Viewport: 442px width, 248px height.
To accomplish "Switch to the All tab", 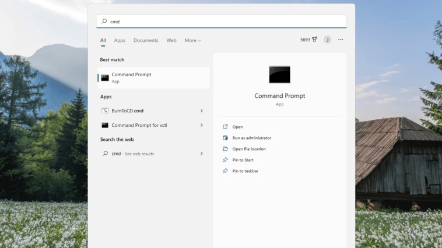I will 103,40.
